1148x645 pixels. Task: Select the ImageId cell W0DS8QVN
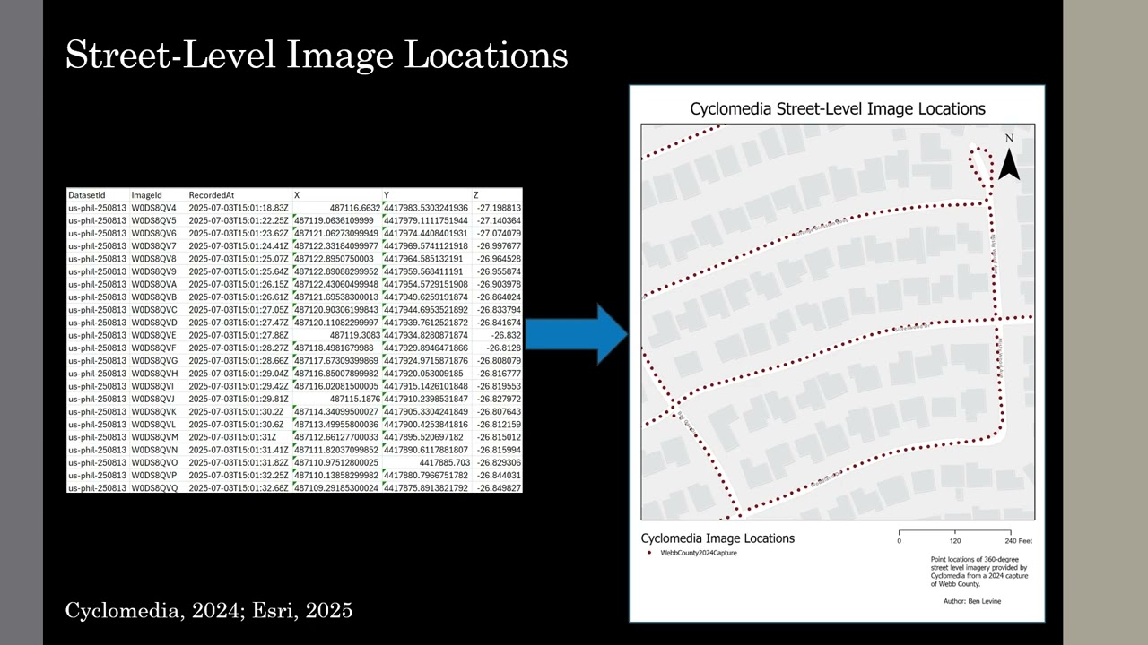point(153,450)
